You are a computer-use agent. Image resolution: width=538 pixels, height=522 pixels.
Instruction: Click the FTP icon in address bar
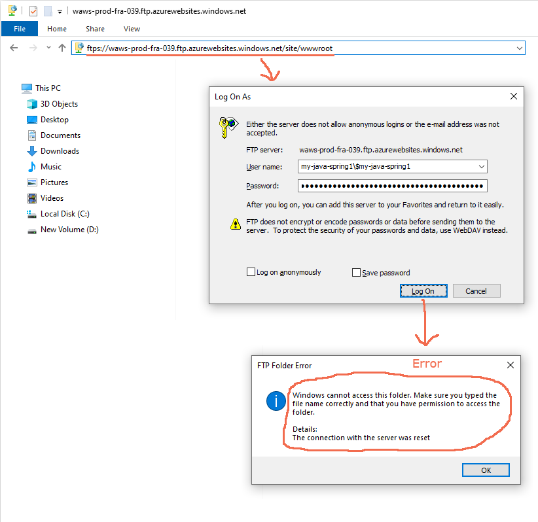coord(79,48)
